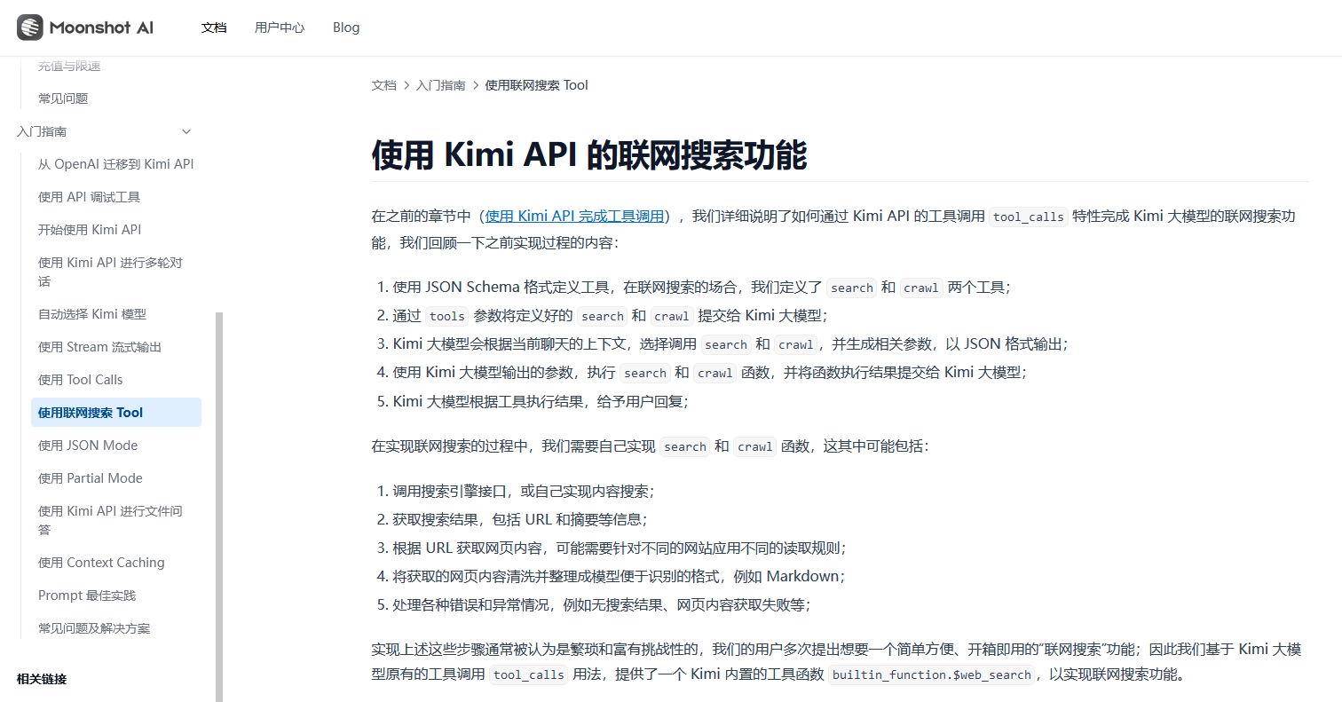Click the 使用联网搜索 Tool breadcrumb
The height and width of the screenshot is (702, 1342).
pos(536,85)
